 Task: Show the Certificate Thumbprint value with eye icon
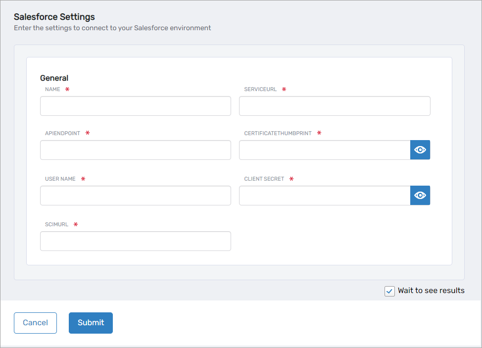tap(420, 150)
